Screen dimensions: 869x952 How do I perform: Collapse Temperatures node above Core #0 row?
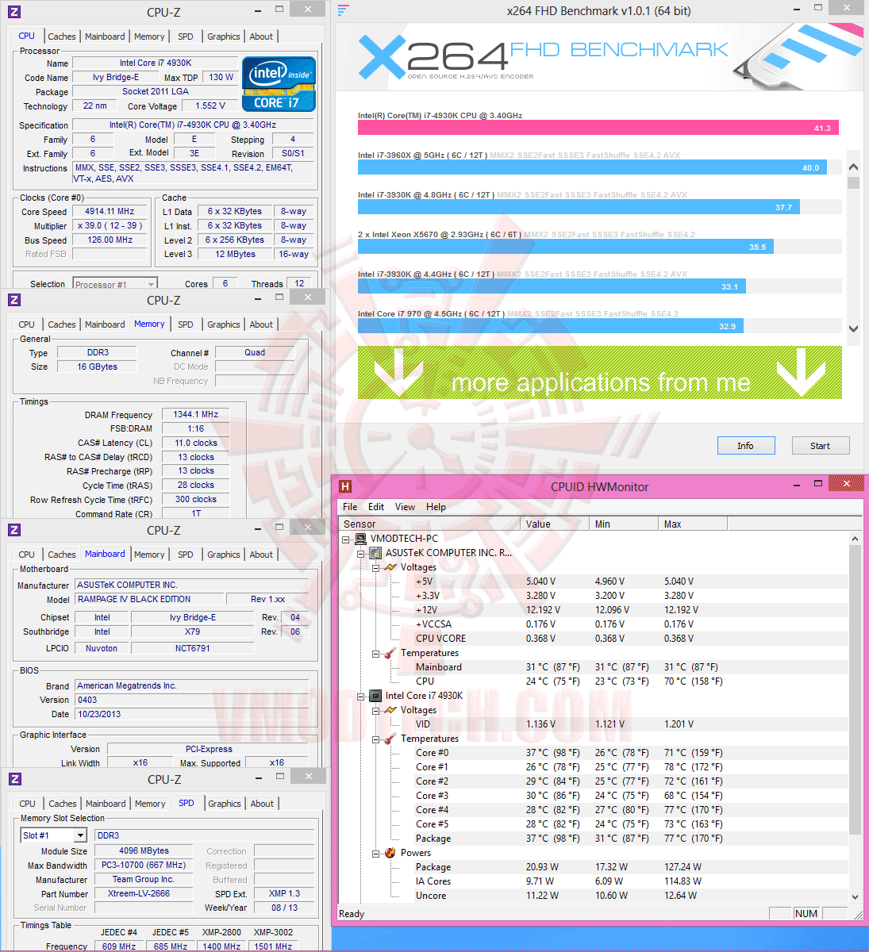pyautogui.click(x=376, y=739)
